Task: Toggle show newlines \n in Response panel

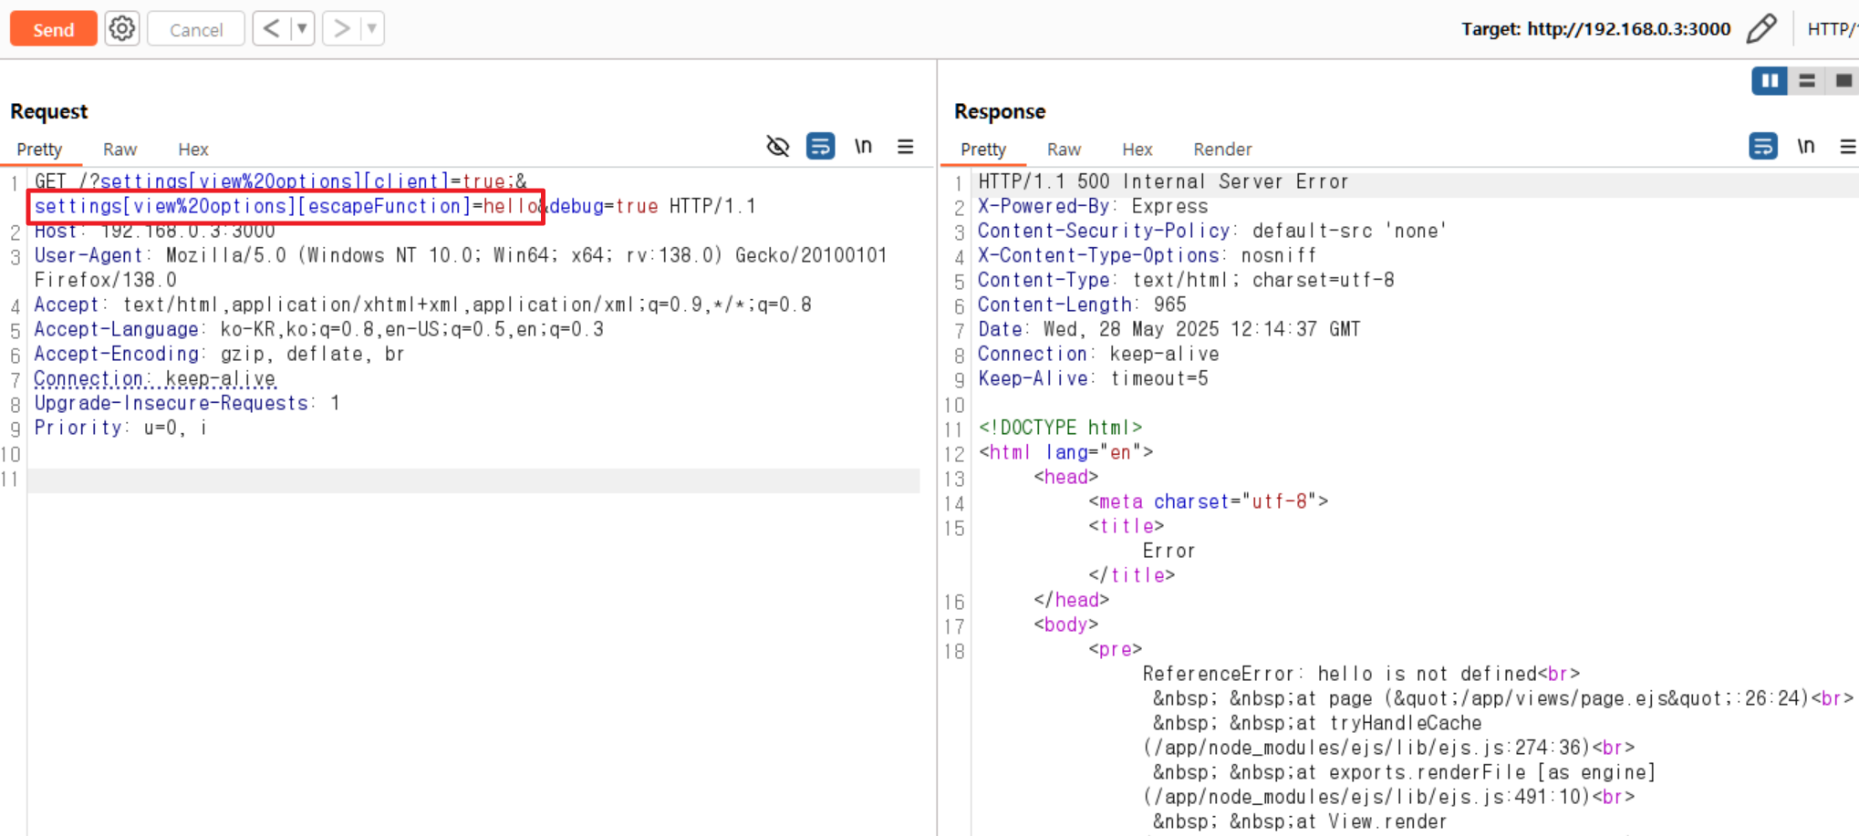Action: coord(1806,146)
